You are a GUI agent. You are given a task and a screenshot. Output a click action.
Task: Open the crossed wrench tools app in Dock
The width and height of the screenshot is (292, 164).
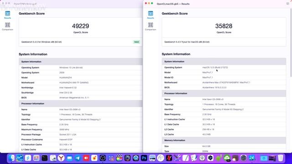(x=177, y=158)
